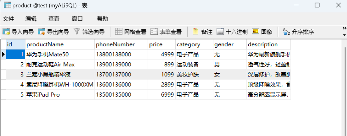This screenshot has height=136, width=347.
Task: Open the 窗口 menu
Action: 77,19
